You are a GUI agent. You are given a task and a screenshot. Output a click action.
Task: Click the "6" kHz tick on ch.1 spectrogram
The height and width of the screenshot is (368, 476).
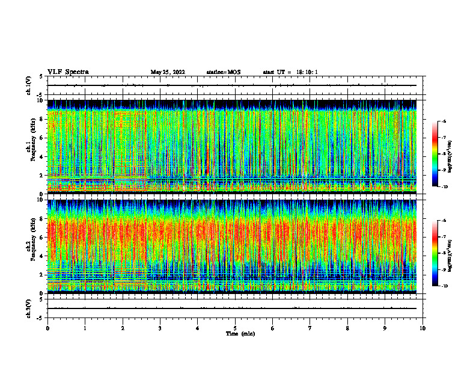(x=42, y=138)
